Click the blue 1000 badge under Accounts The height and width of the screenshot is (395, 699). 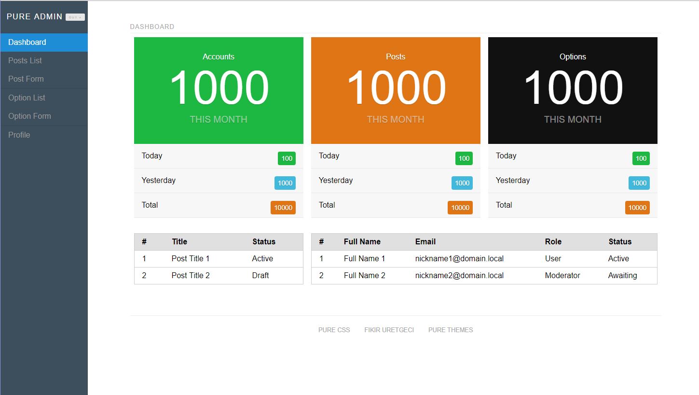click(285, 183)
